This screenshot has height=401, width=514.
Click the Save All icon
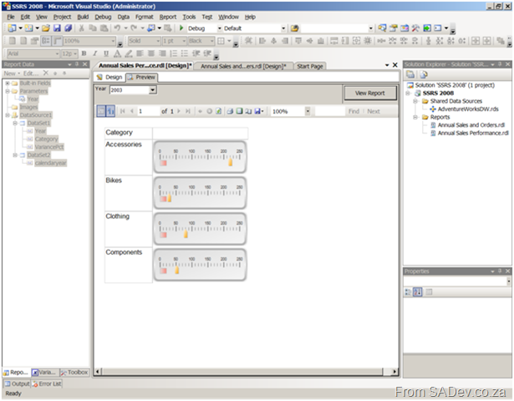69,28
